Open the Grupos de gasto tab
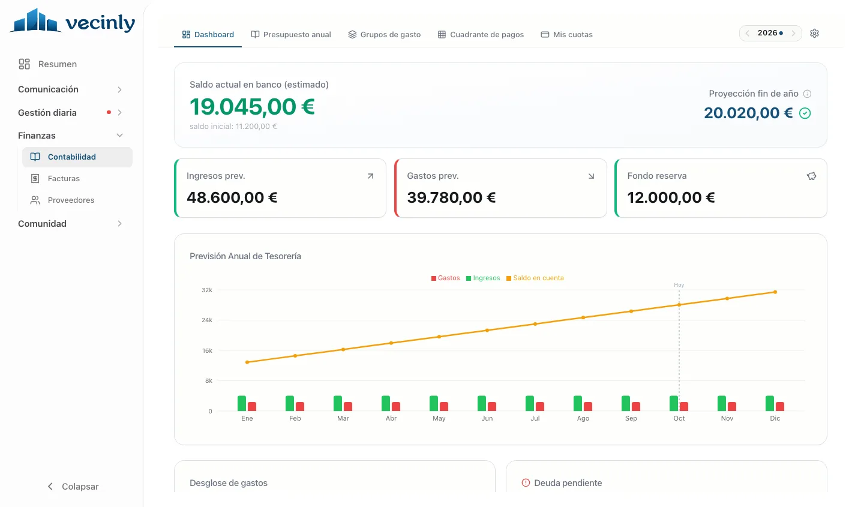 click(385, 35)
